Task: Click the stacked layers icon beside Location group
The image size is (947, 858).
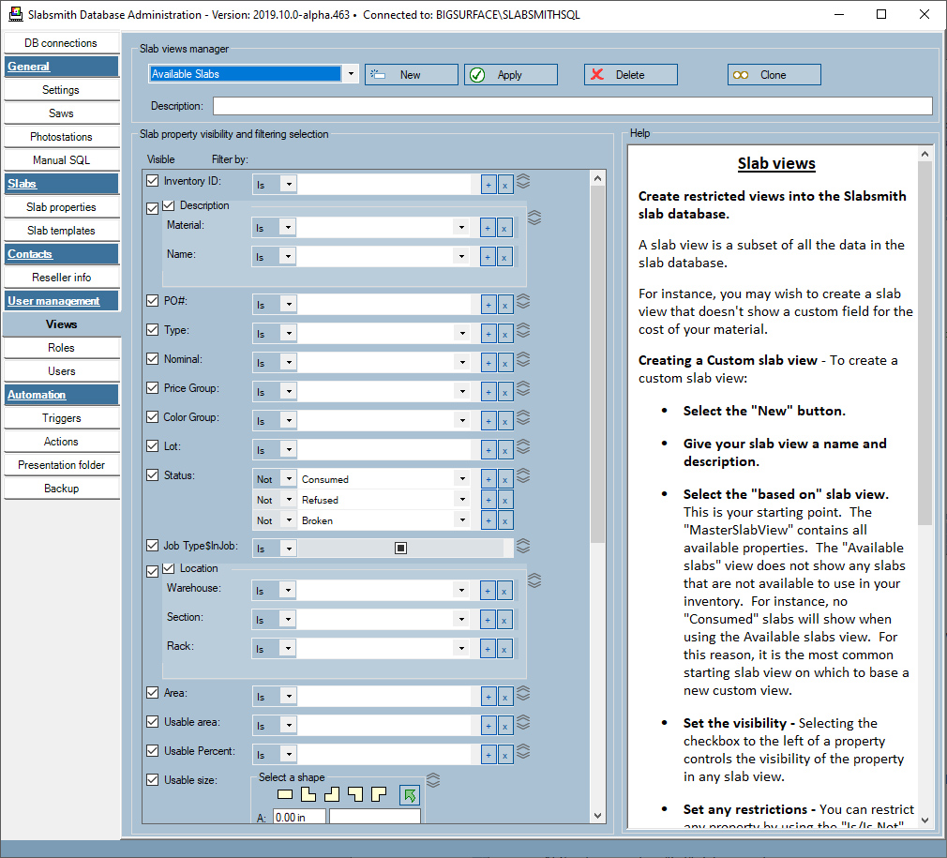Action: pos(534,580)
